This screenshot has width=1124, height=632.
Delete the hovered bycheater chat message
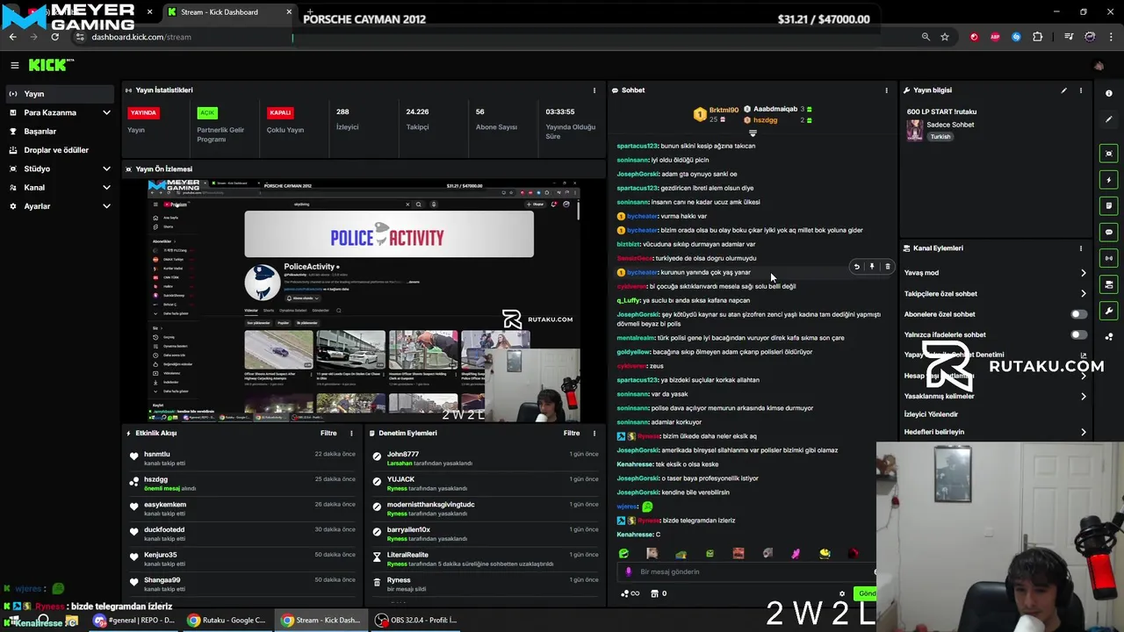(x=887, y=267)
